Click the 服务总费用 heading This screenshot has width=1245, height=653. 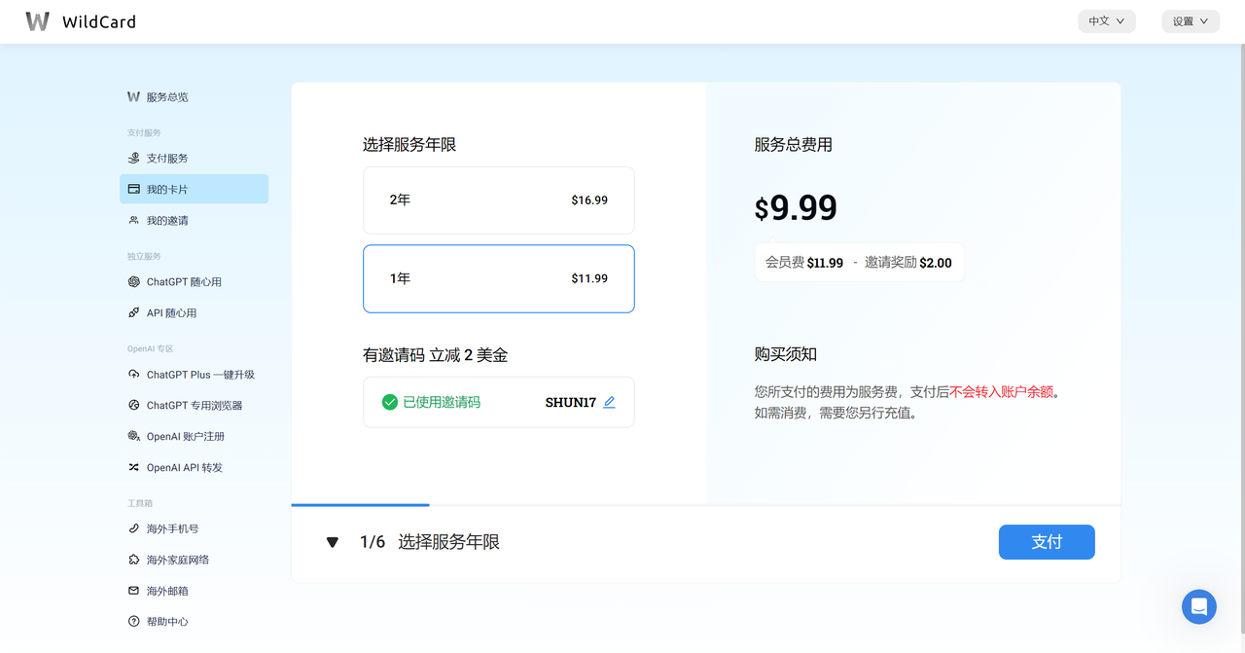point(794,145)
